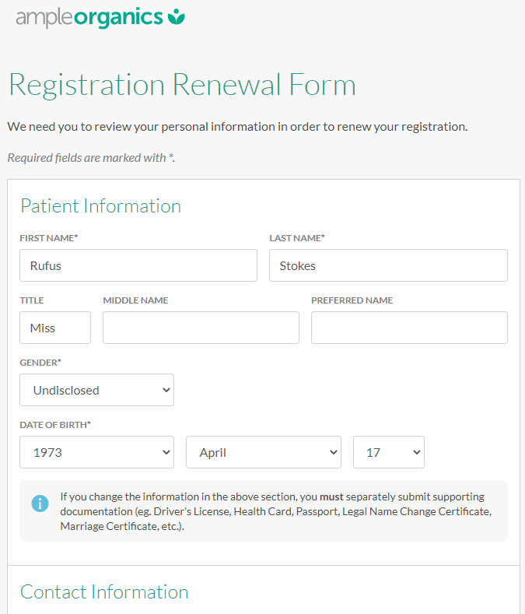Click the empty Preferred Name field
The image size is (525, 614).
coord(409,328)
